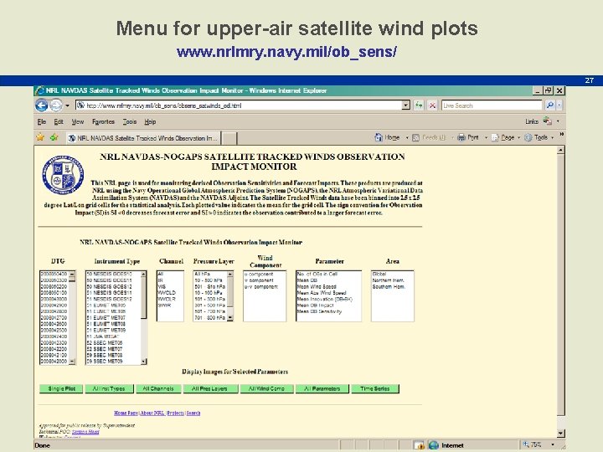The image size is (603, 452).
Task: Open the Page menu in the command bar
Action: 505,137
